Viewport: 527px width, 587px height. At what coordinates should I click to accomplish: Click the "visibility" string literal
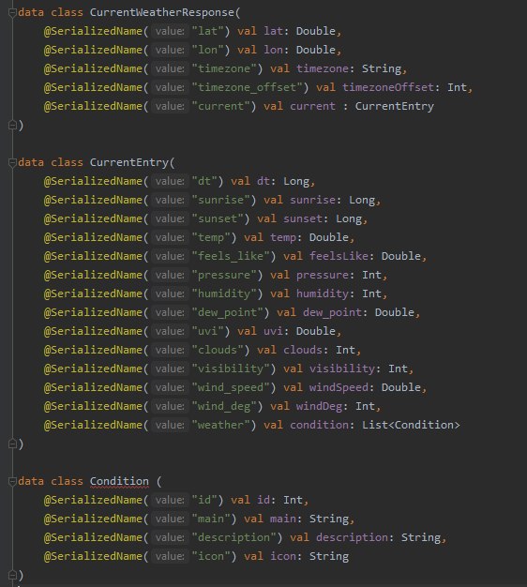231,369
